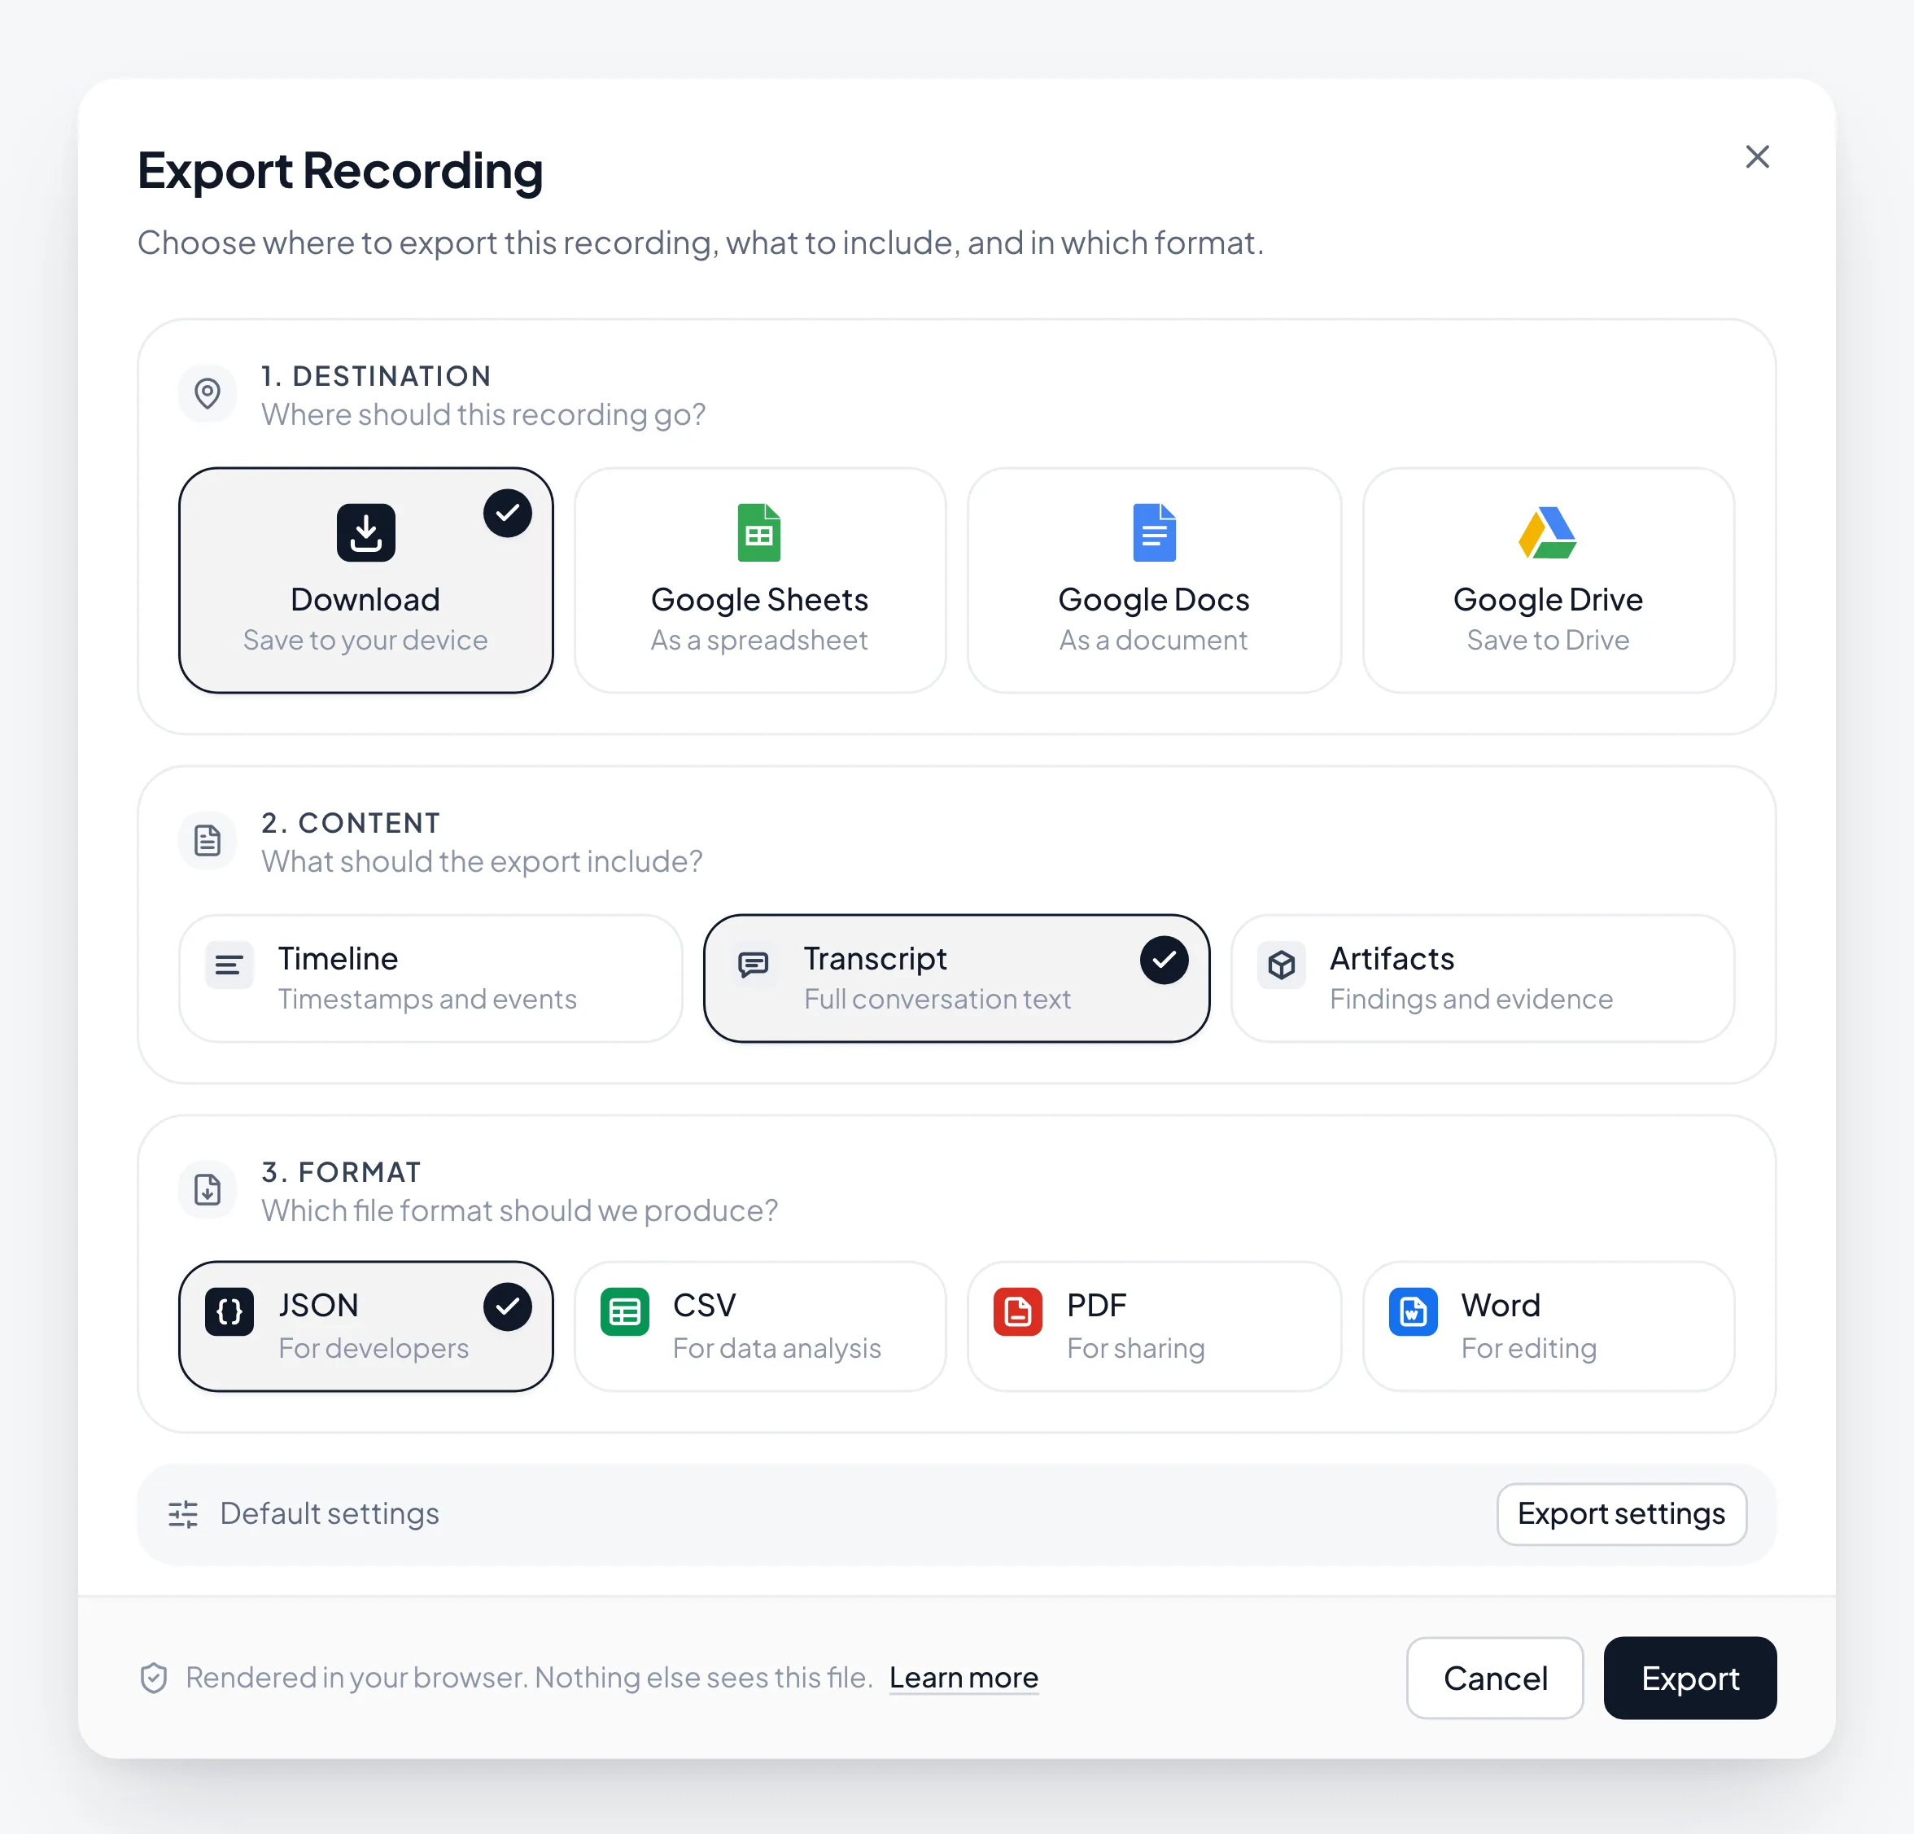1914x1834 pixels.
Task: Click the red PDF file icon
Action: pyautogui.click(x=1017, y=1311)
